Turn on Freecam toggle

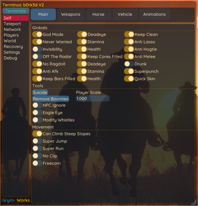[37, 163]
